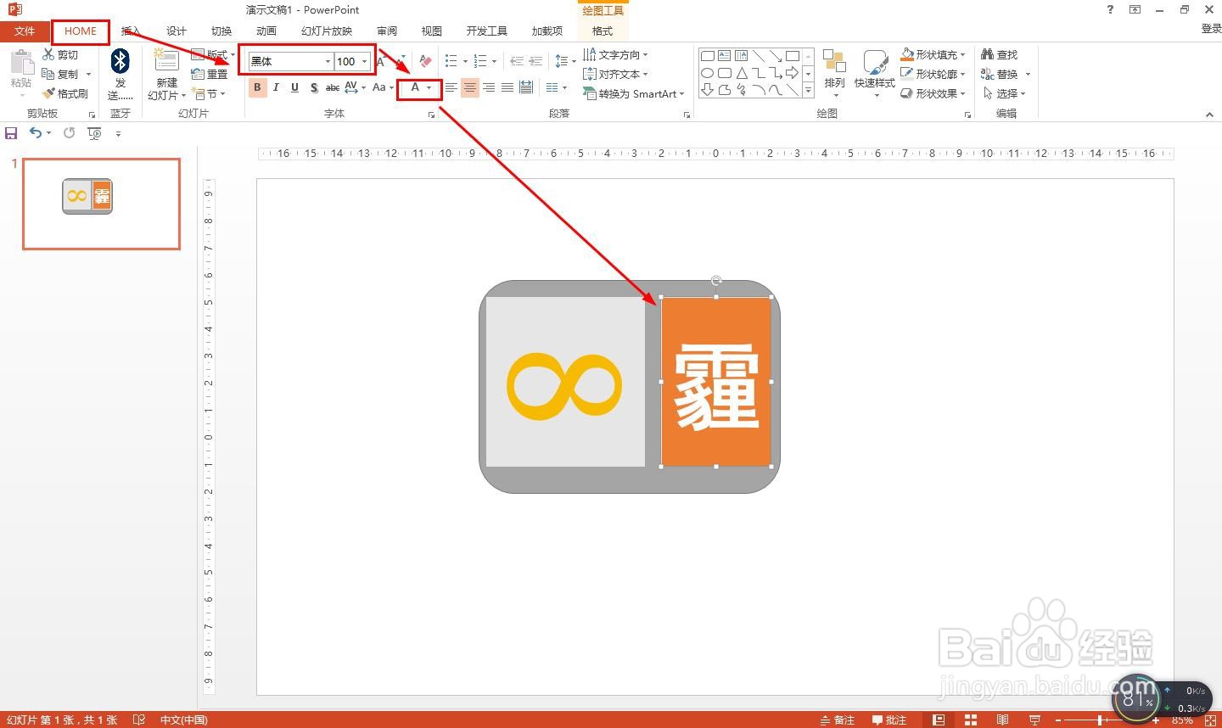Switch to Insert (插入) tab
1222x728 pixels.
131,31
